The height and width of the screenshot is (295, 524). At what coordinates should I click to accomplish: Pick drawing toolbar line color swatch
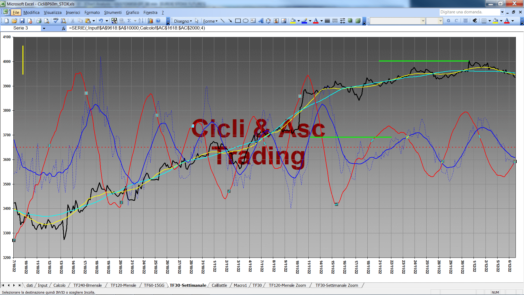pyautogui.click(x=304, y=21)
